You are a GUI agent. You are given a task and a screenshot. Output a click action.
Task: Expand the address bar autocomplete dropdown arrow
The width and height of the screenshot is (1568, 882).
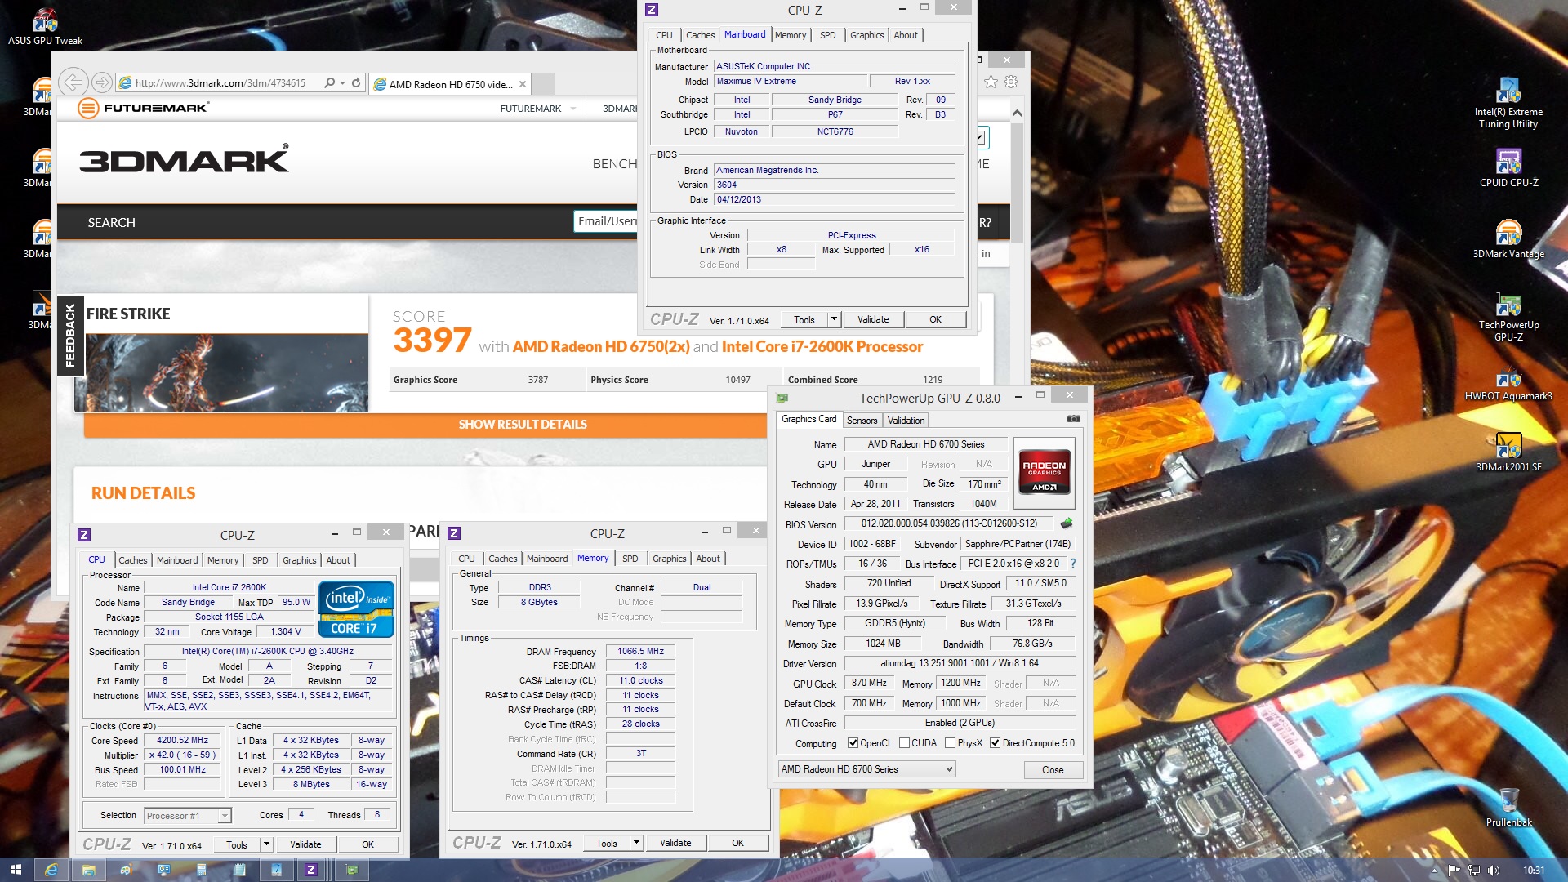coord(342,82)
